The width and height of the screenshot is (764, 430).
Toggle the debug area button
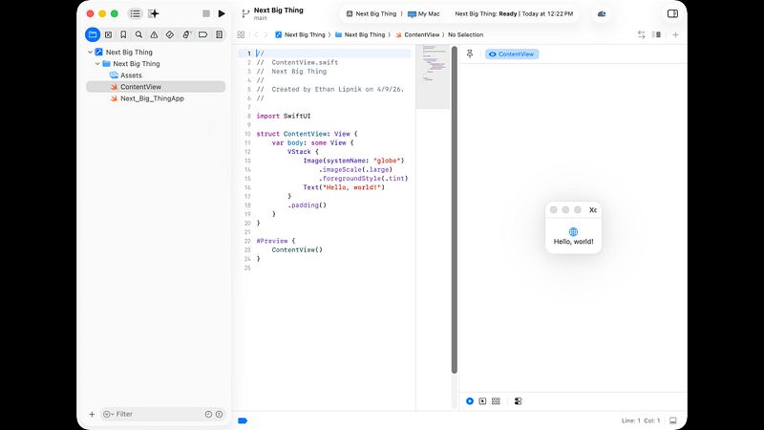pyautogui.click(x=673, y=420)
